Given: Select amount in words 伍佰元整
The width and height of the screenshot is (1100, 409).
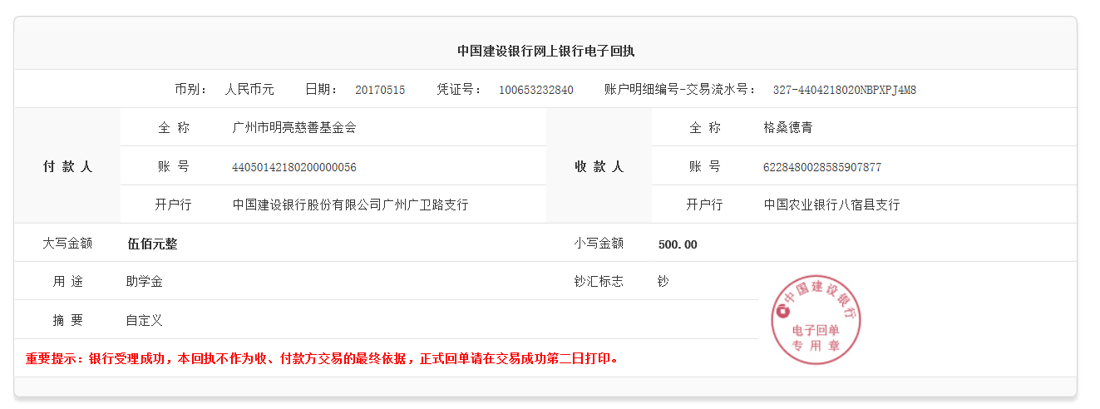Looking at the screenshot, I should [x=152, y=244].
